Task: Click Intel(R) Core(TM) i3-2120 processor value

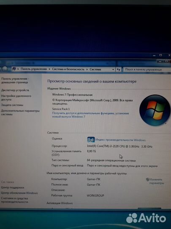Action: [119, 146]
